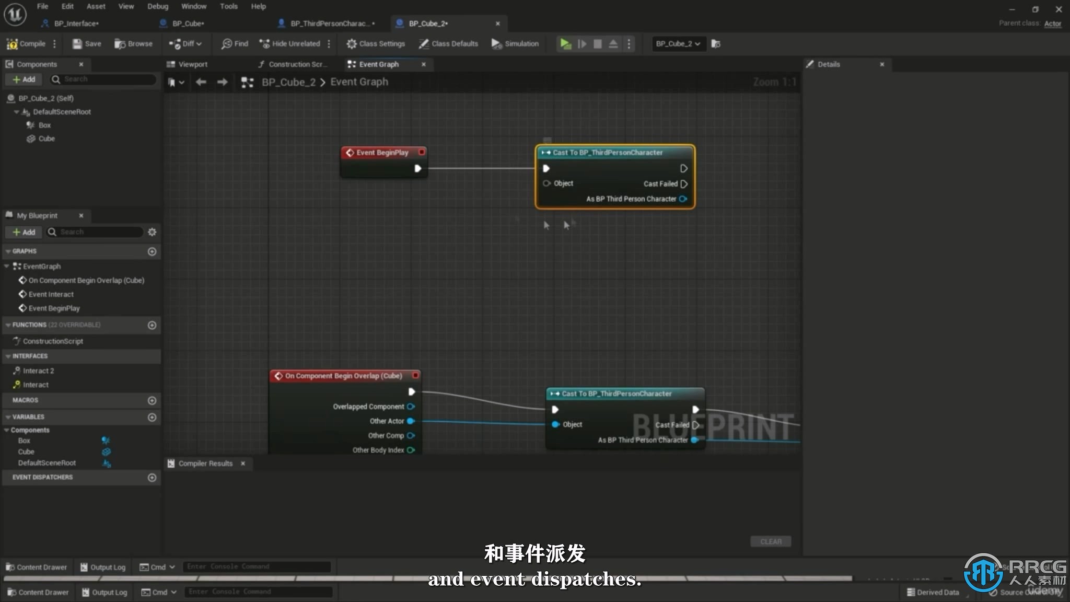Expand the FUNCTIONS section in My Blueprint
Viewport: 1070px width, 602px height.
point(7,324)
